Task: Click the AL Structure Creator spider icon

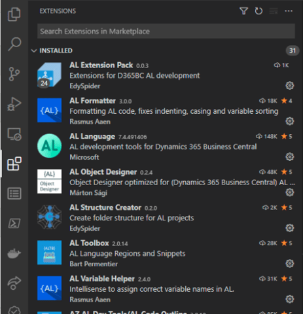Action: [49, 217]
